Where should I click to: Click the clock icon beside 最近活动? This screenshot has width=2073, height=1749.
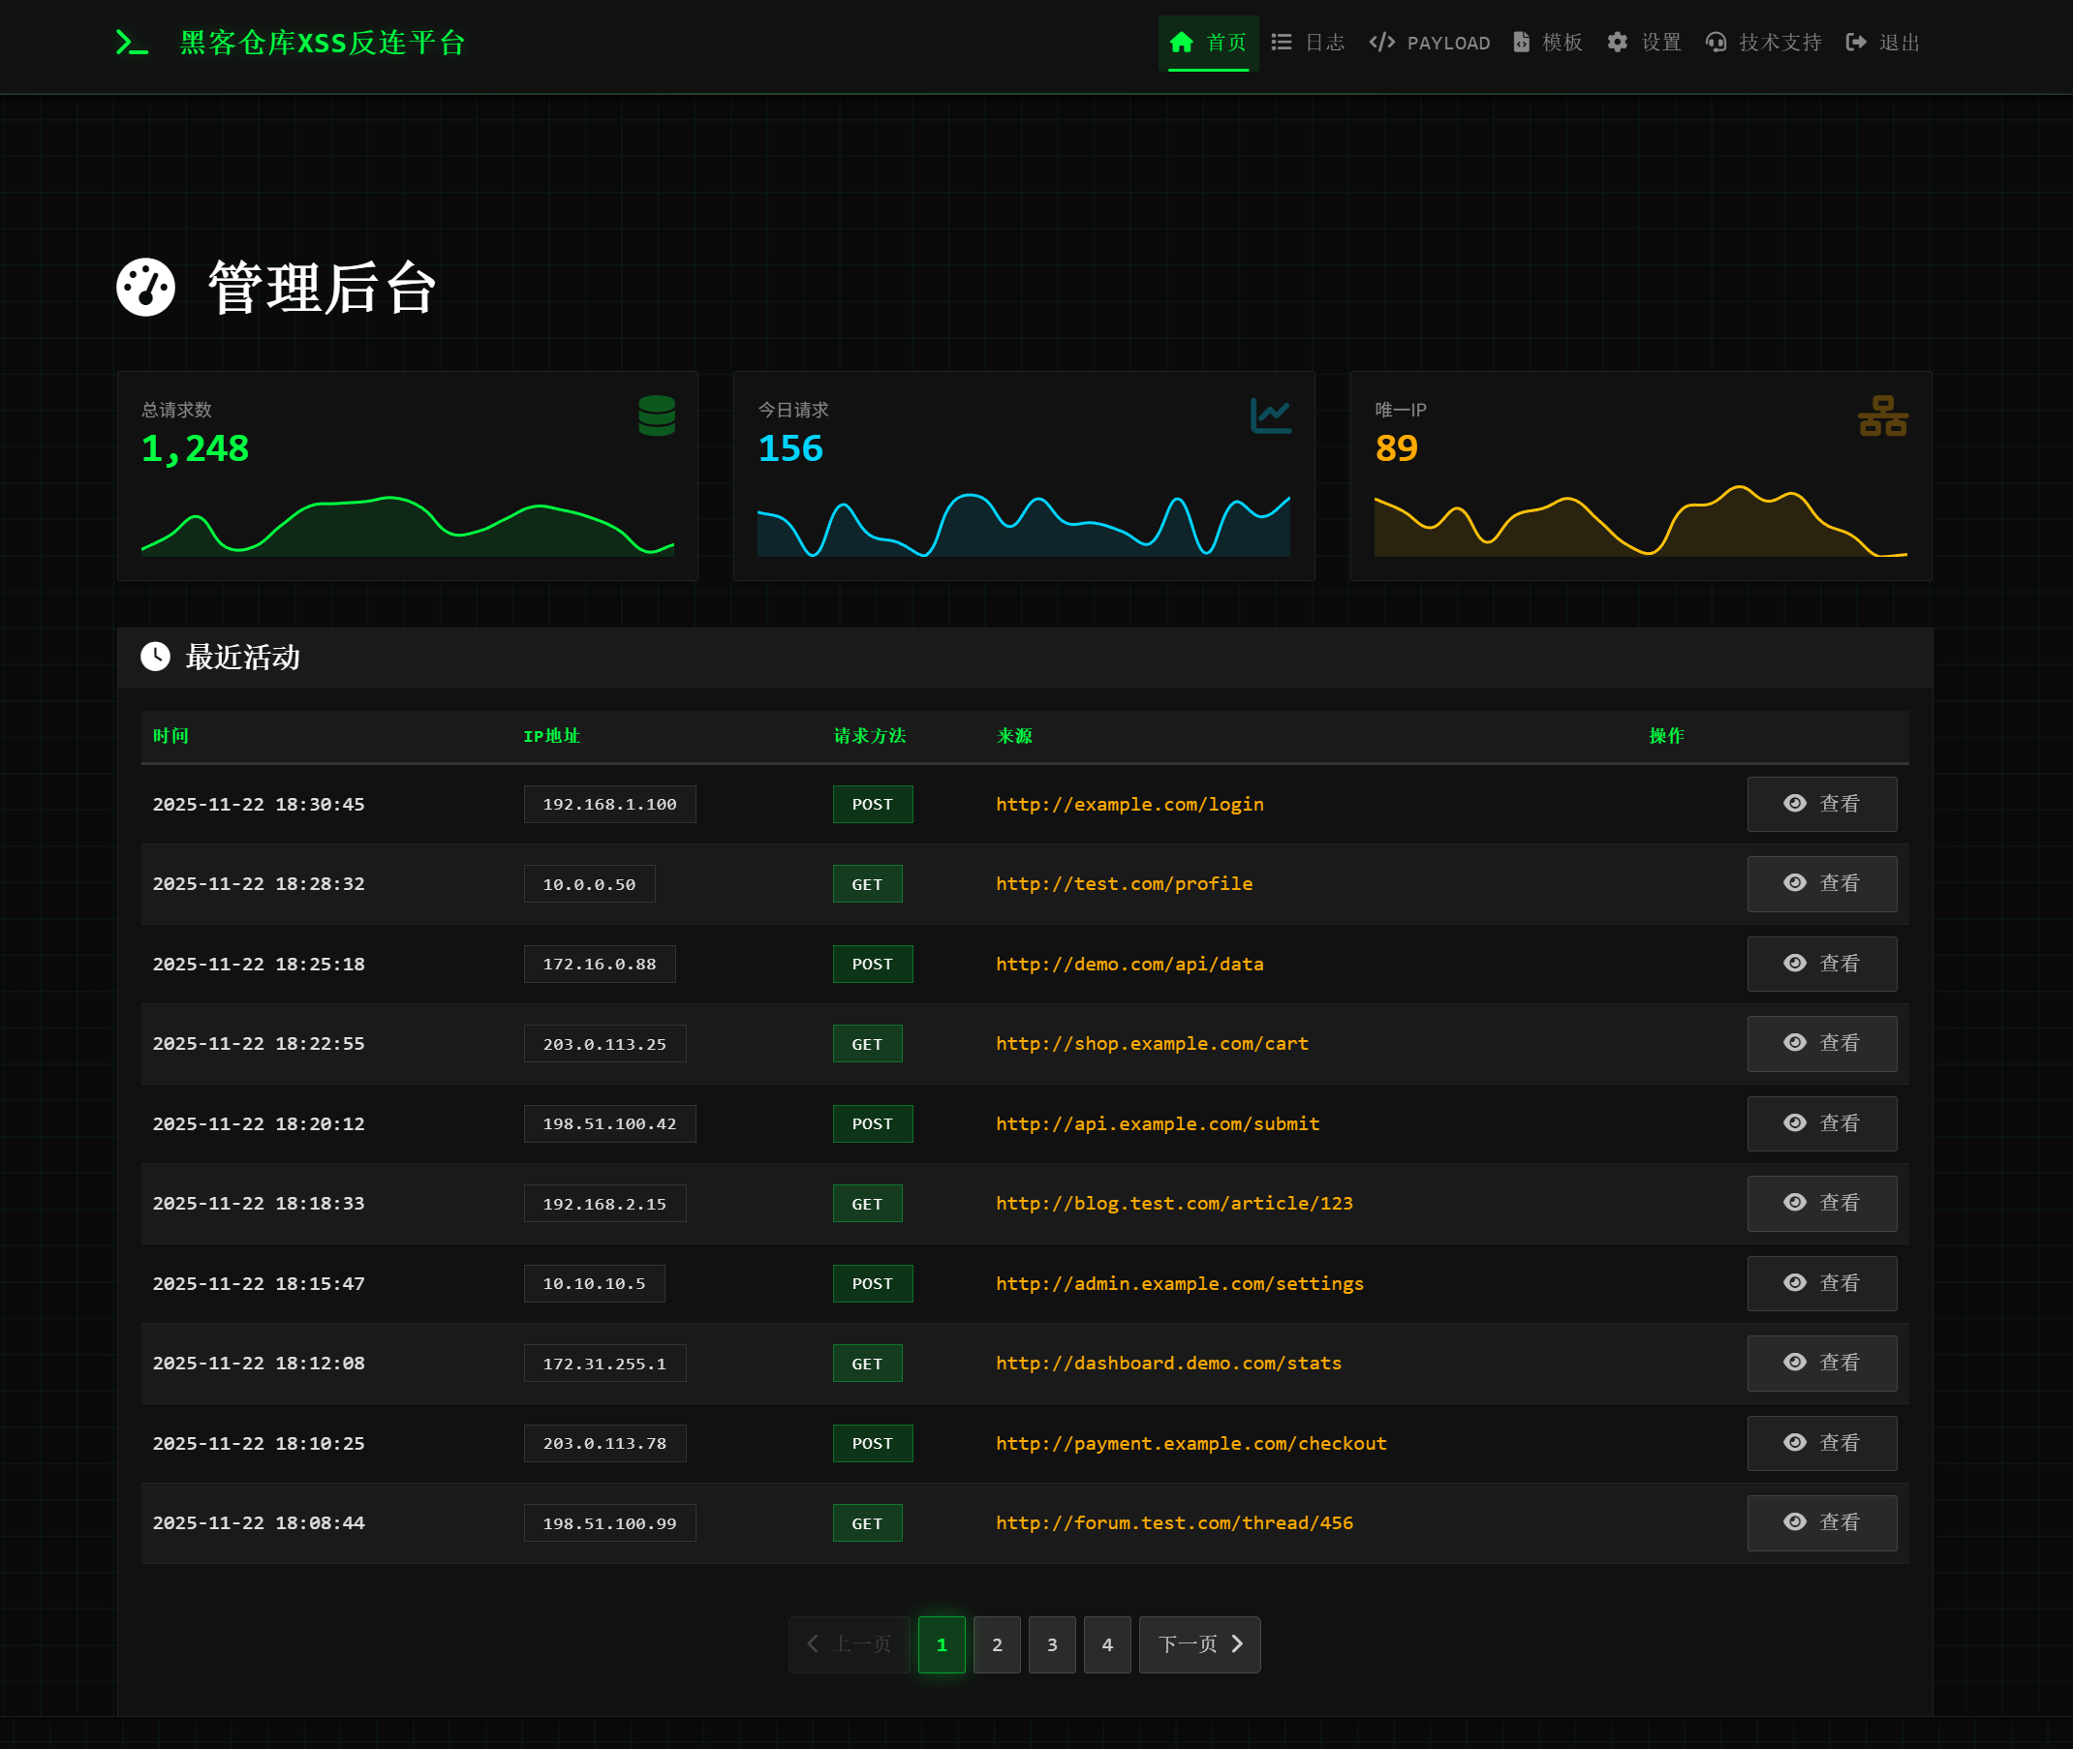click(155, 657)
